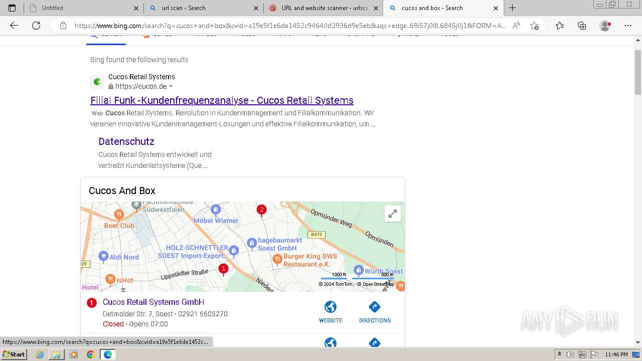Open Edge from the taskbar
The image size is (642, 361).
point(108,354)
